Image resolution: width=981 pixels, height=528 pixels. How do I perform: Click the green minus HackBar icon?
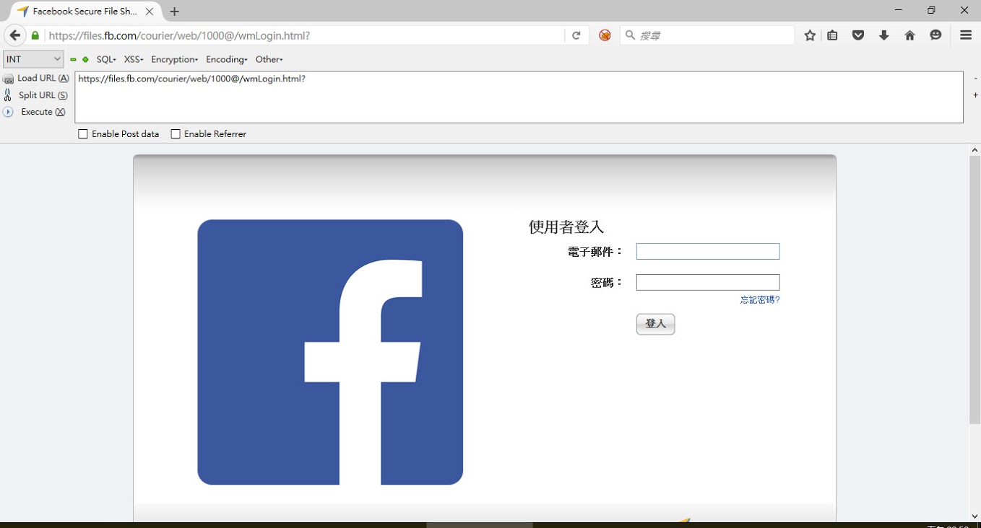point(73,60)
